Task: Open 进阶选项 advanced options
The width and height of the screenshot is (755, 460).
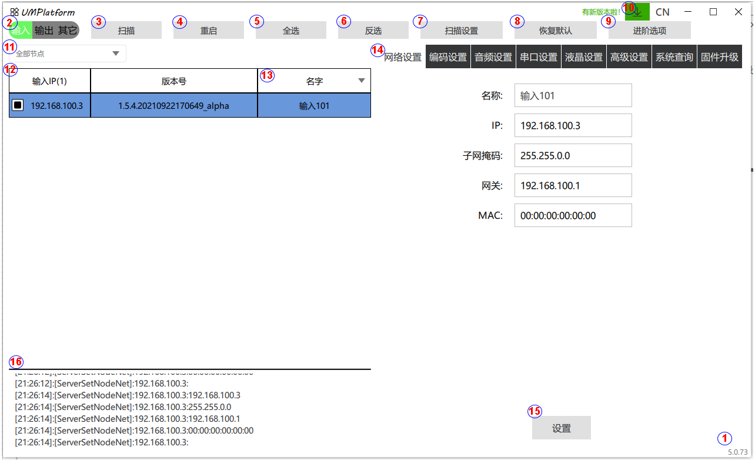Action: [650, 31]
